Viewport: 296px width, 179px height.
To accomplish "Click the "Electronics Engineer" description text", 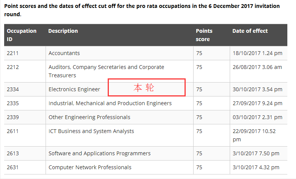I will 74,89.
